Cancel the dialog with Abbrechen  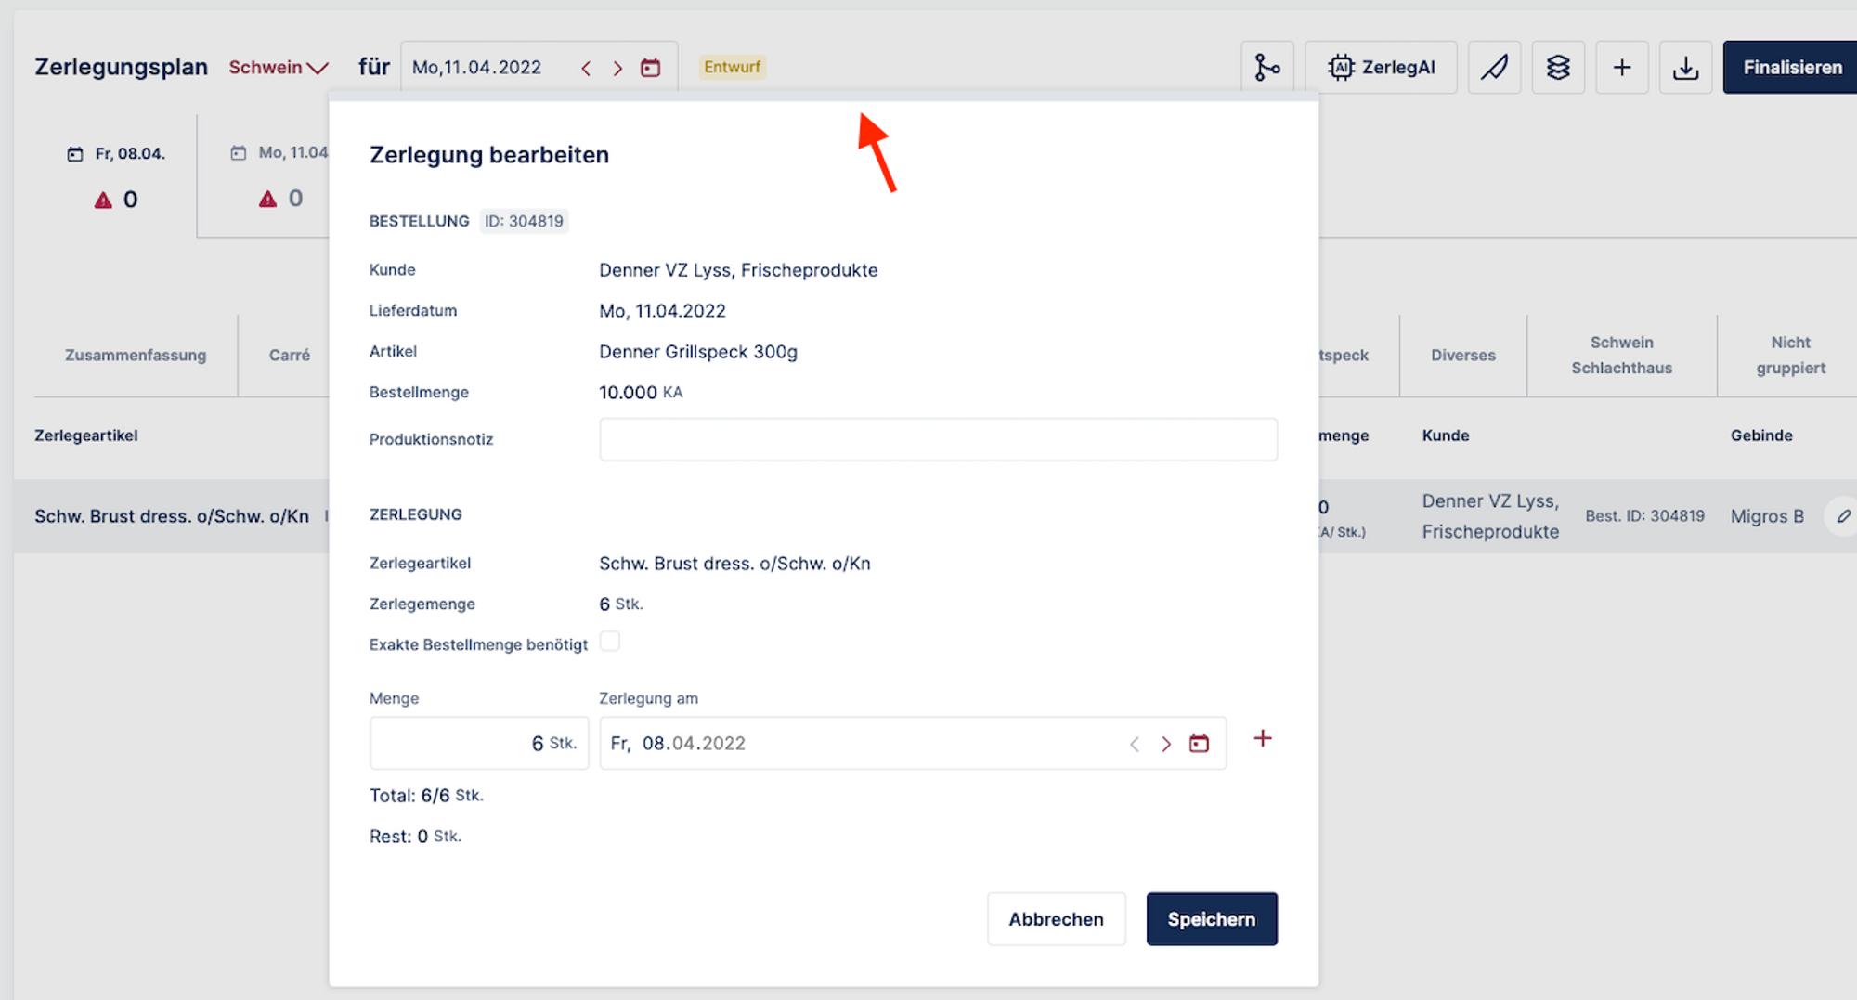(x=1056, y=919)
